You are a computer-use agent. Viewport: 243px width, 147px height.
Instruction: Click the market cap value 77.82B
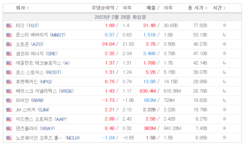(200, 26)
